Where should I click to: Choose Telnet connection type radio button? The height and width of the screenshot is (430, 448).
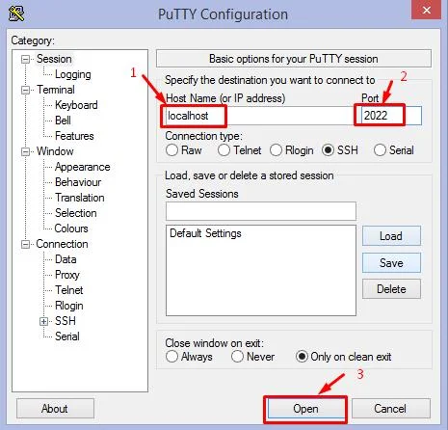(224, 150)
